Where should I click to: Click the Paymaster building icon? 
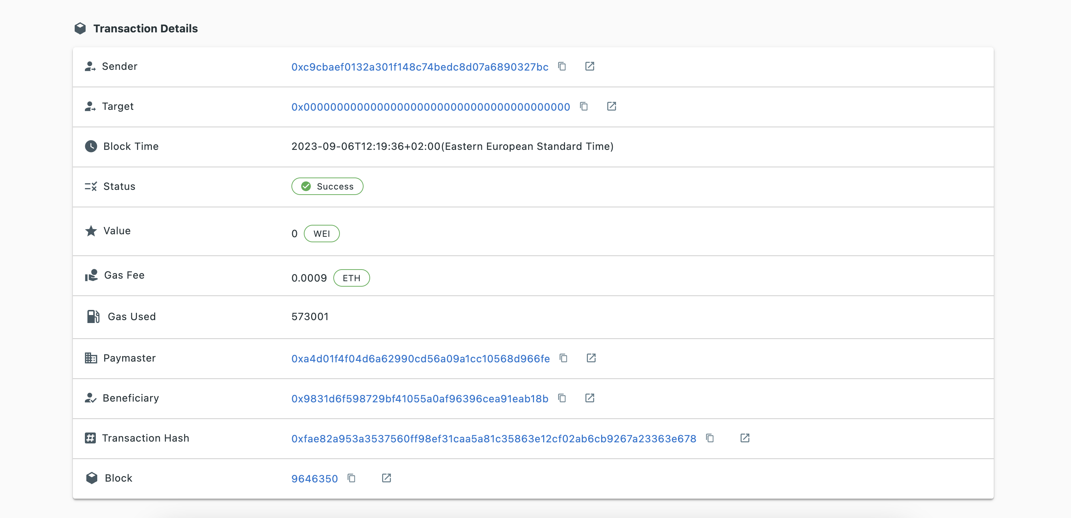(x=91, y=358)
